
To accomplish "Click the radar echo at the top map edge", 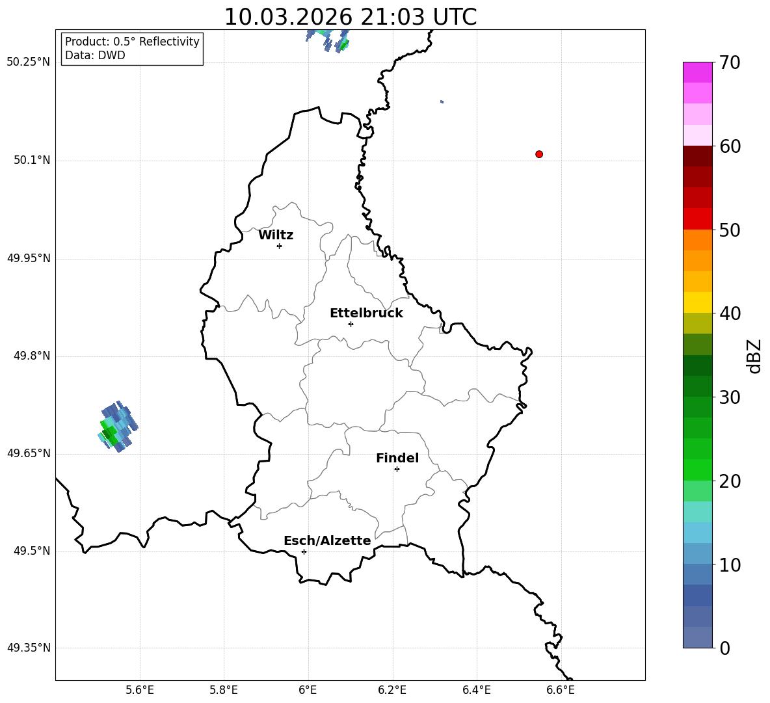I will tap(328, 40).
